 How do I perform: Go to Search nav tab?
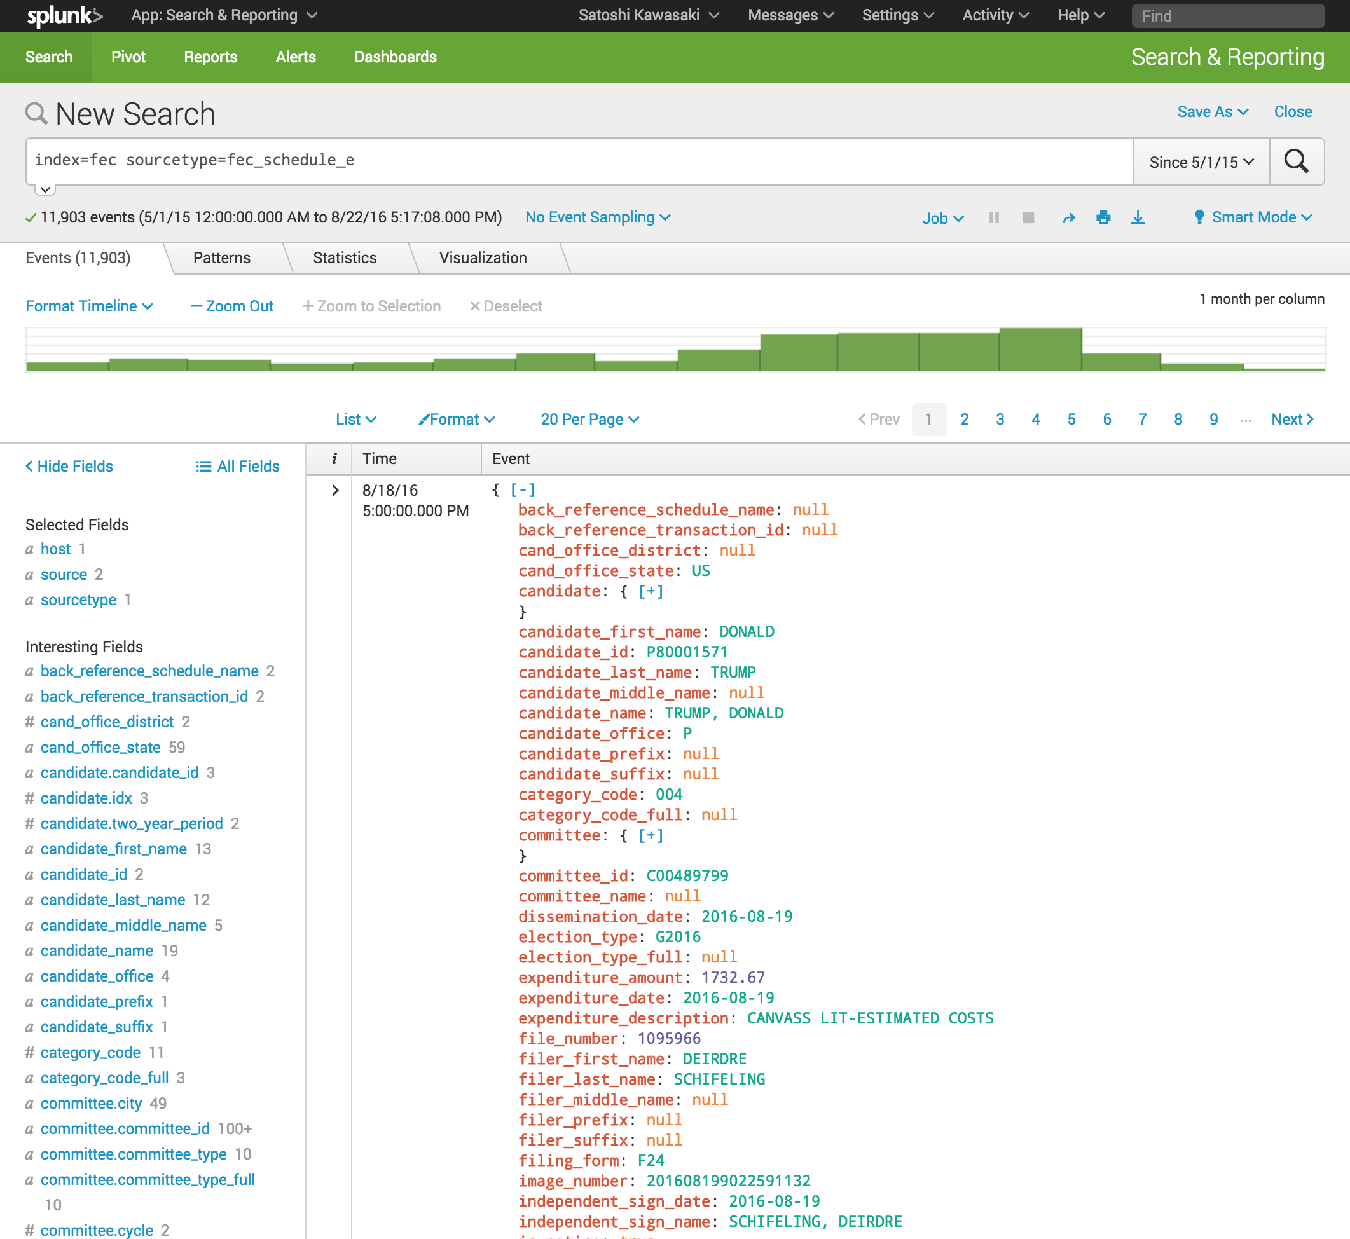pyautogui.click(x=49, y=57)
